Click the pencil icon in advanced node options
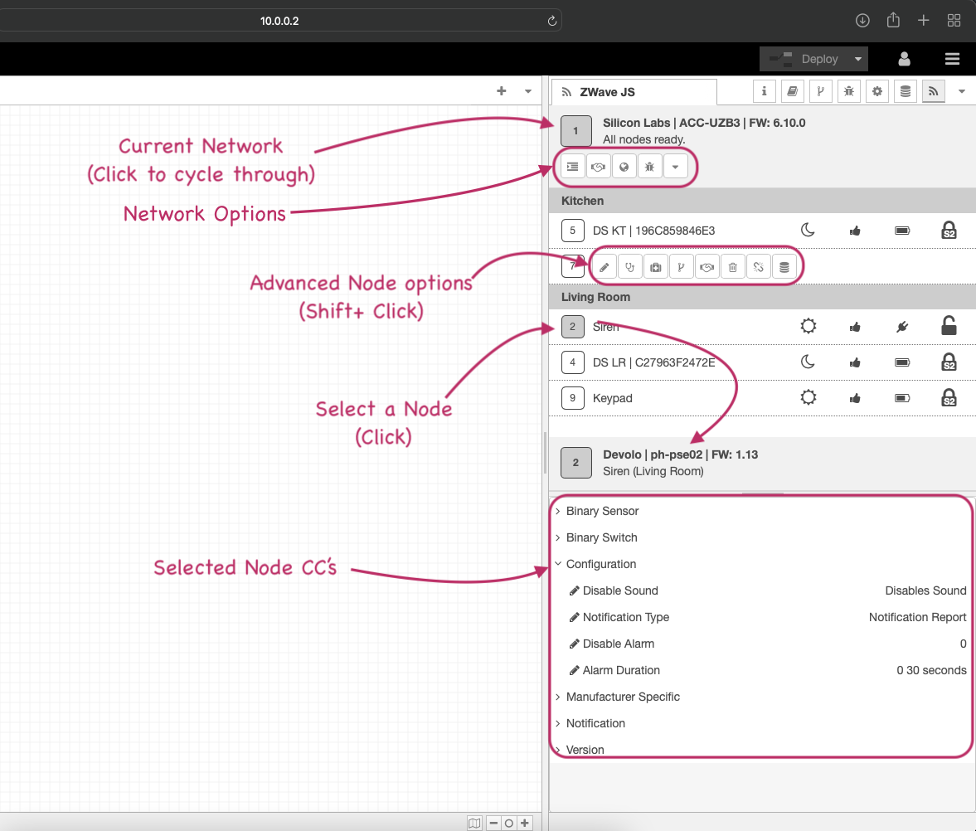The width and height of the screenshot is (976, 831). pyautogui.click(x=605, y=267)
